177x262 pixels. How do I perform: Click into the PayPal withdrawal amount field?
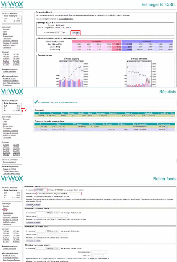(40, 213)
